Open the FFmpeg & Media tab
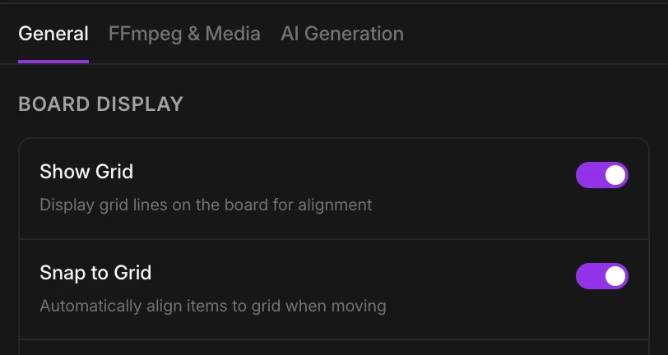The image size is (668, 355). pos(184,34)
